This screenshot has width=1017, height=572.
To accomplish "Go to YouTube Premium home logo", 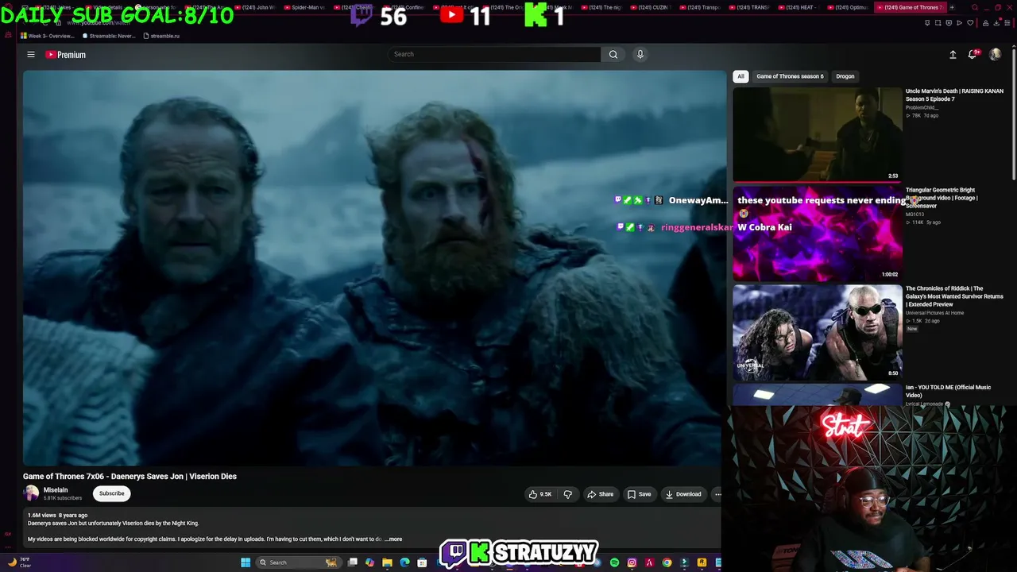I will tap(65, 55).
